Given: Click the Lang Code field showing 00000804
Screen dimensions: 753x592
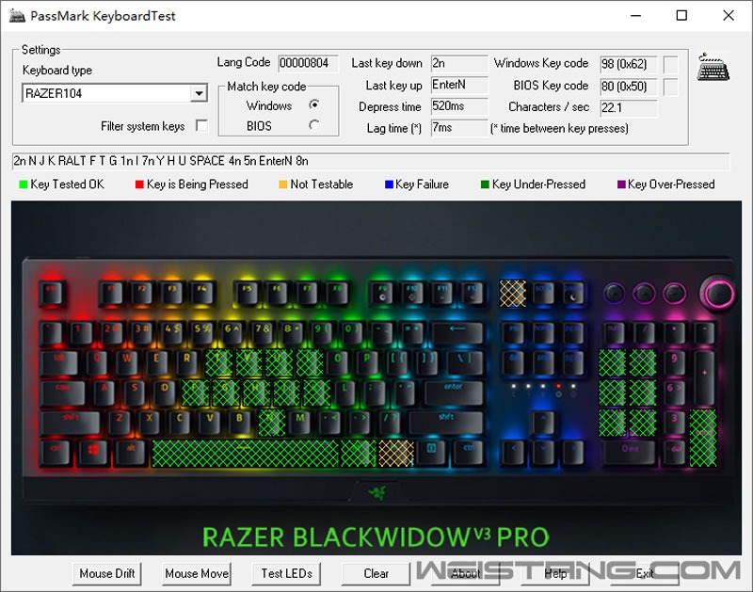Looking at the screenshot, I should [308, 63].
